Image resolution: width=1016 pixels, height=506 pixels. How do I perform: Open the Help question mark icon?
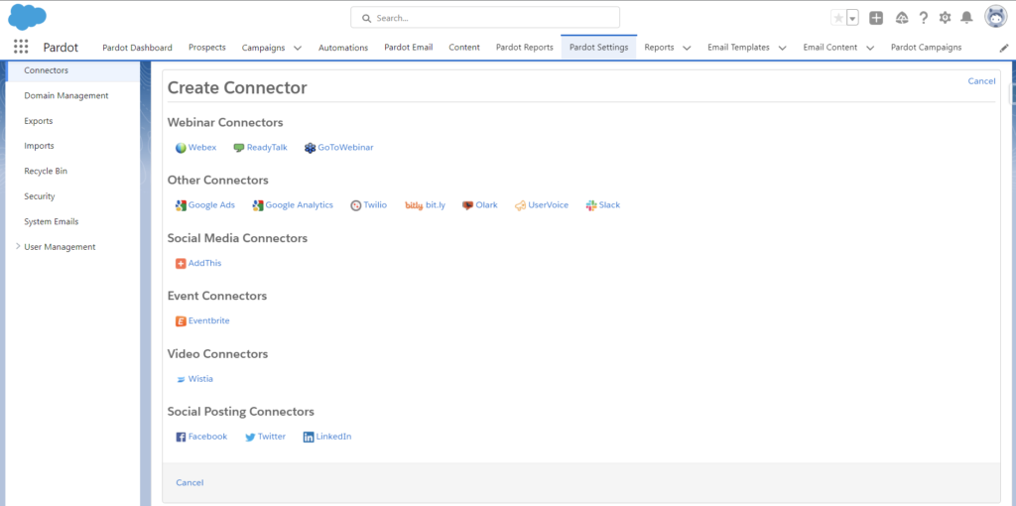coord(924,18)
